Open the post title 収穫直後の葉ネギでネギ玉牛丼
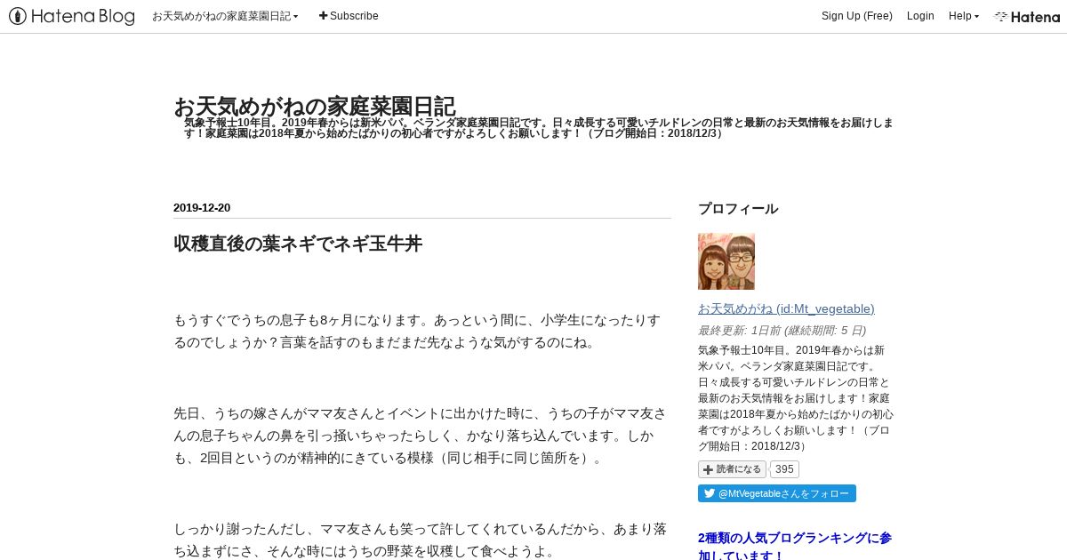1067x560 pixels. coord(298,244)
